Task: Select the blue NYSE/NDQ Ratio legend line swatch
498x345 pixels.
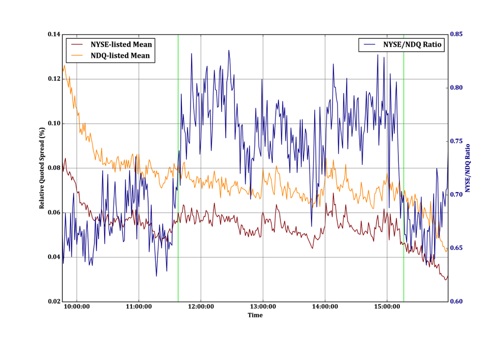Action: pos(370,44)
